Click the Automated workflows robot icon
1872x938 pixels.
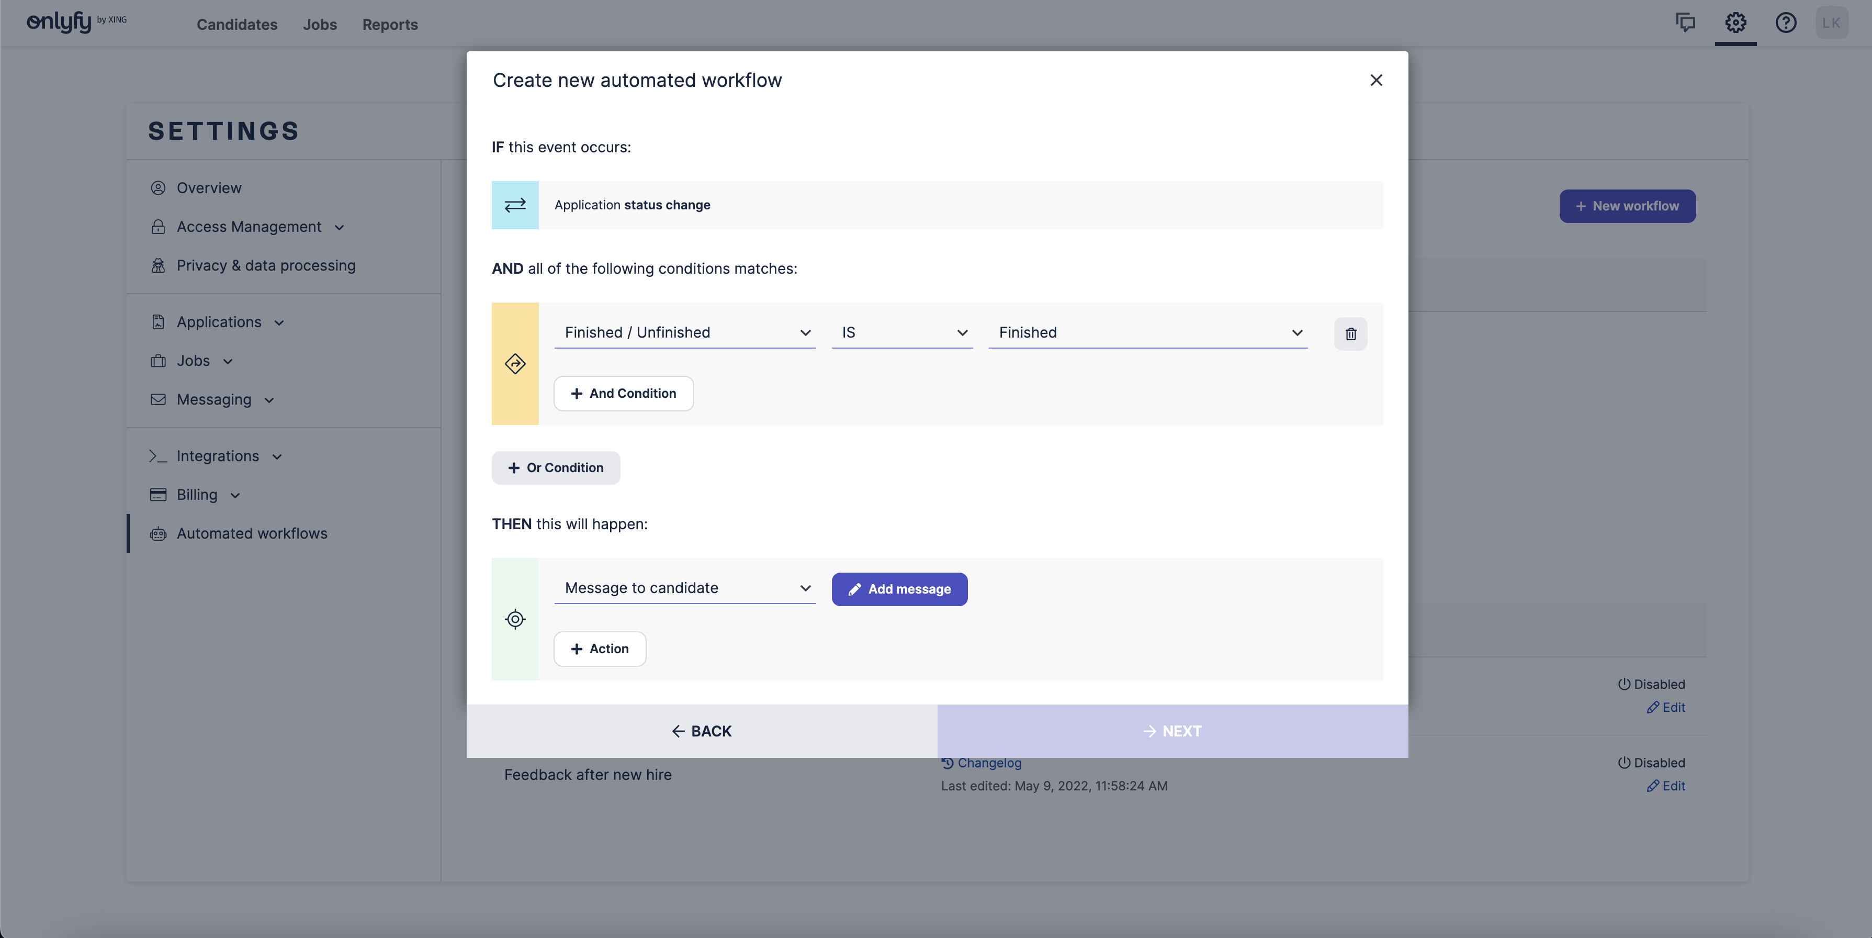tap(157, 534)
